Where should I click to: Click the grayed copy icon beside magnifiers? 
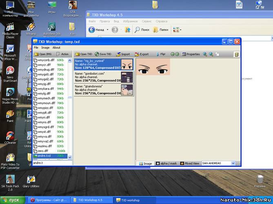point(217,54)
